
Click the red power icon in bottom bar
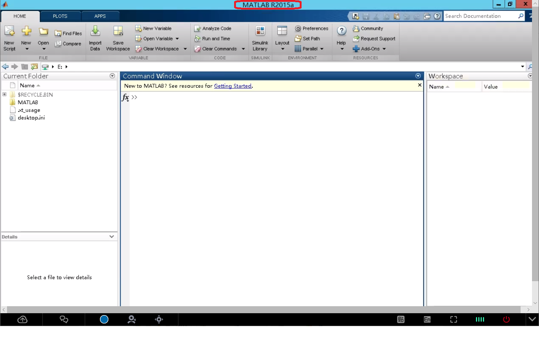coord(506,319)
